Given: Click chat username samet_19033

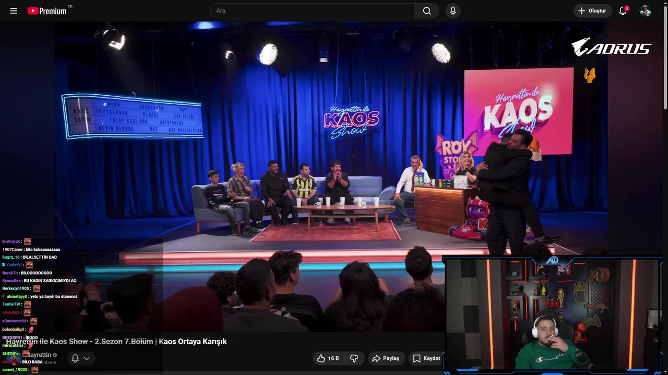Looking at the screenshot, I should 15,369.
